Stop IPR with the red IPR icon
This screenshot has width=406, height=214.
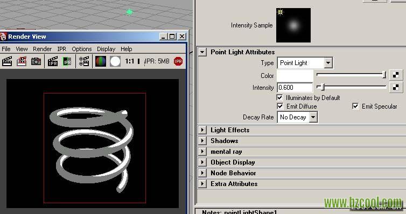[178, 61]
